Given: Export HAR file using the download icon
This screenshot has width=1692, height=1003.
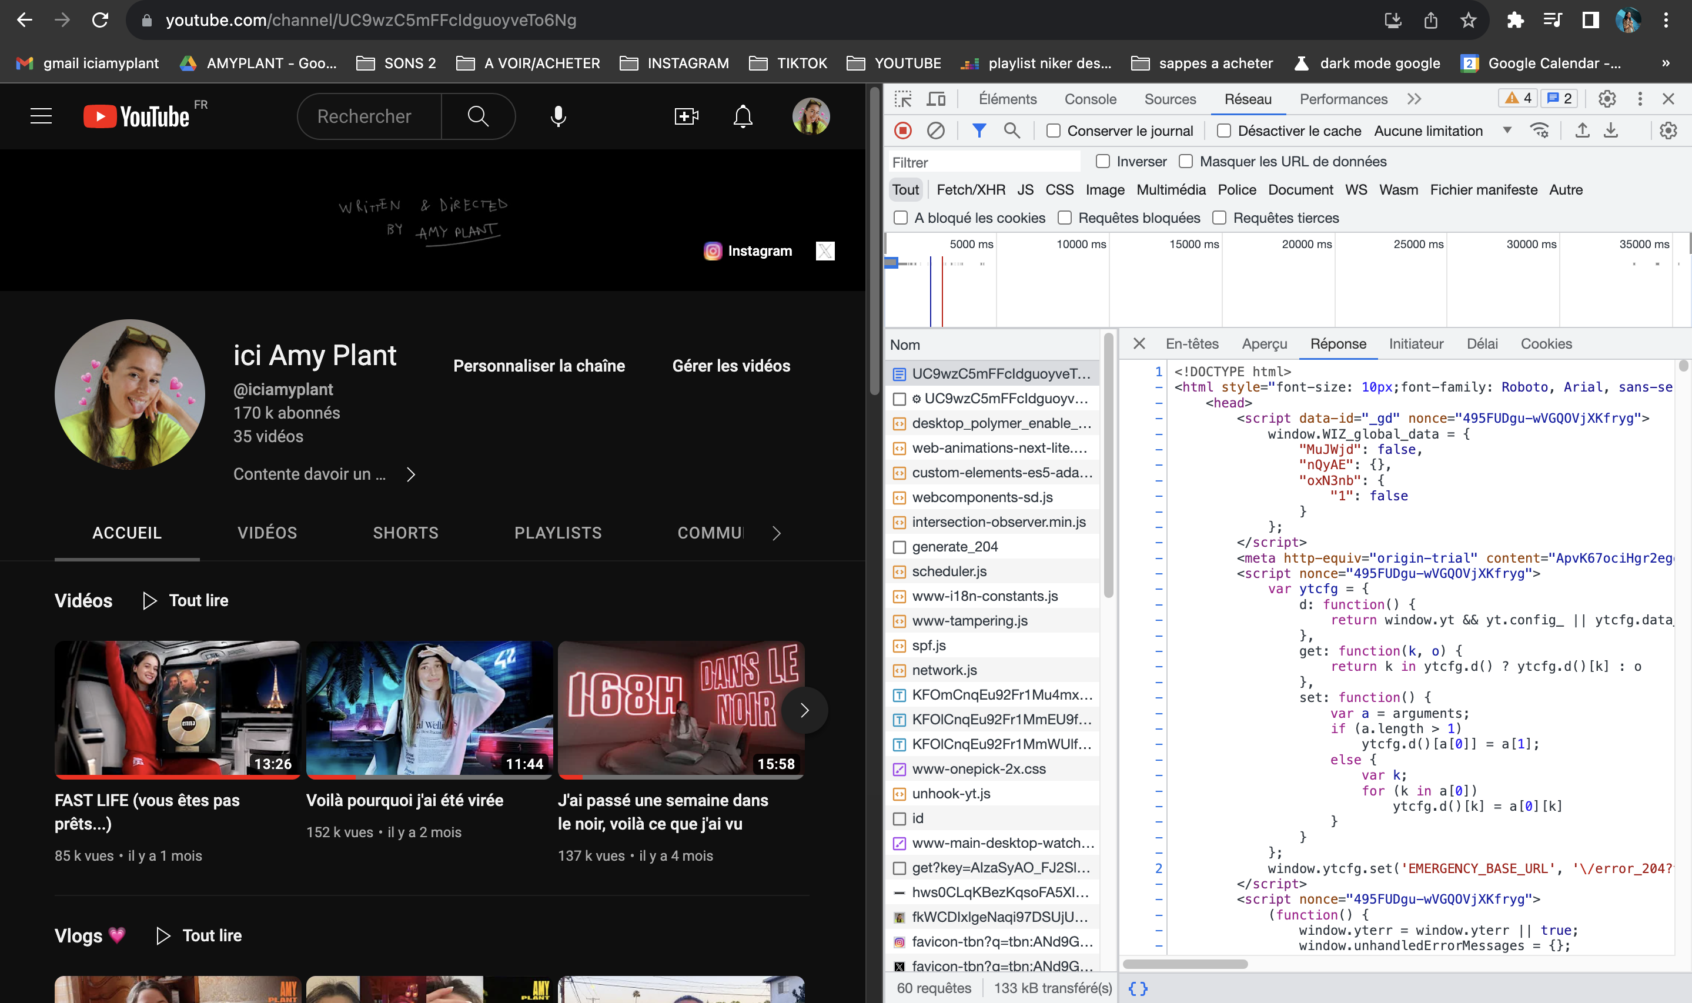Looking at the screenshot, I should 1611,131.
